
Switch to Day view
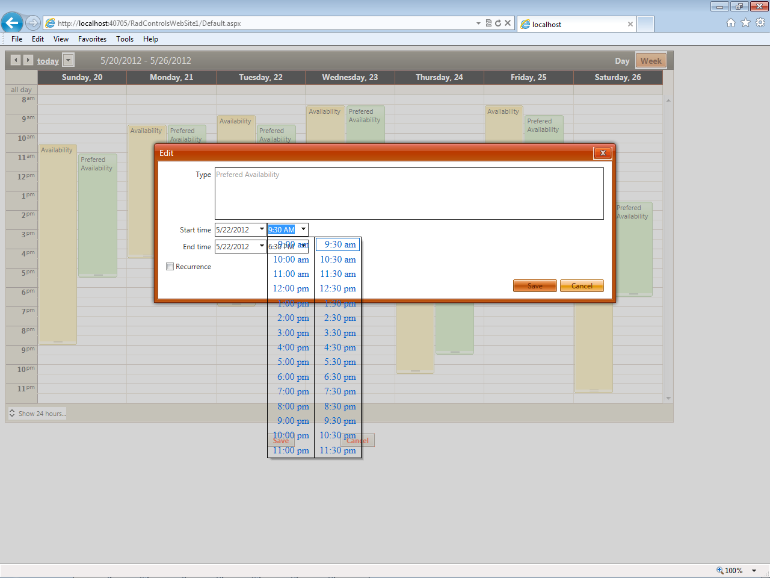point(622,61)
